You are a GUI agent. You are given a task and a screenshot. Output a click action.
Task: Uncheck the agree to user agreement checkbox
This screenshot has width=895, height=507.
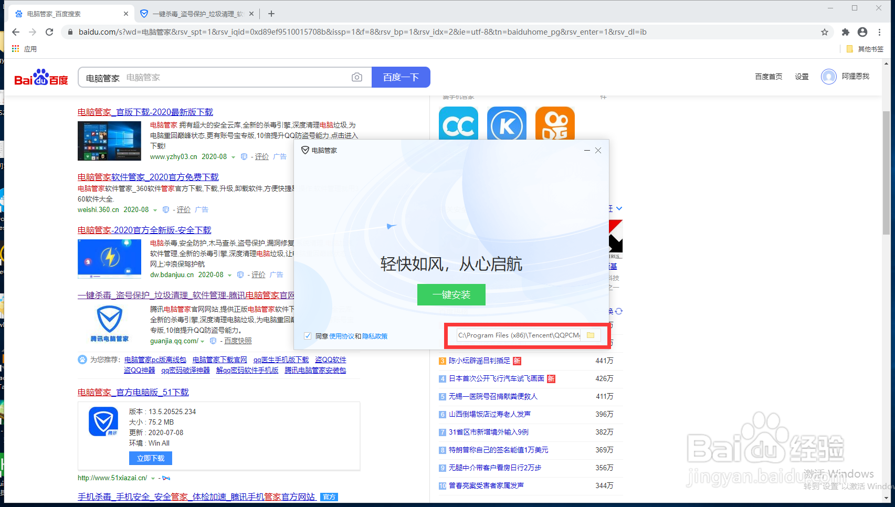[307, 336]
